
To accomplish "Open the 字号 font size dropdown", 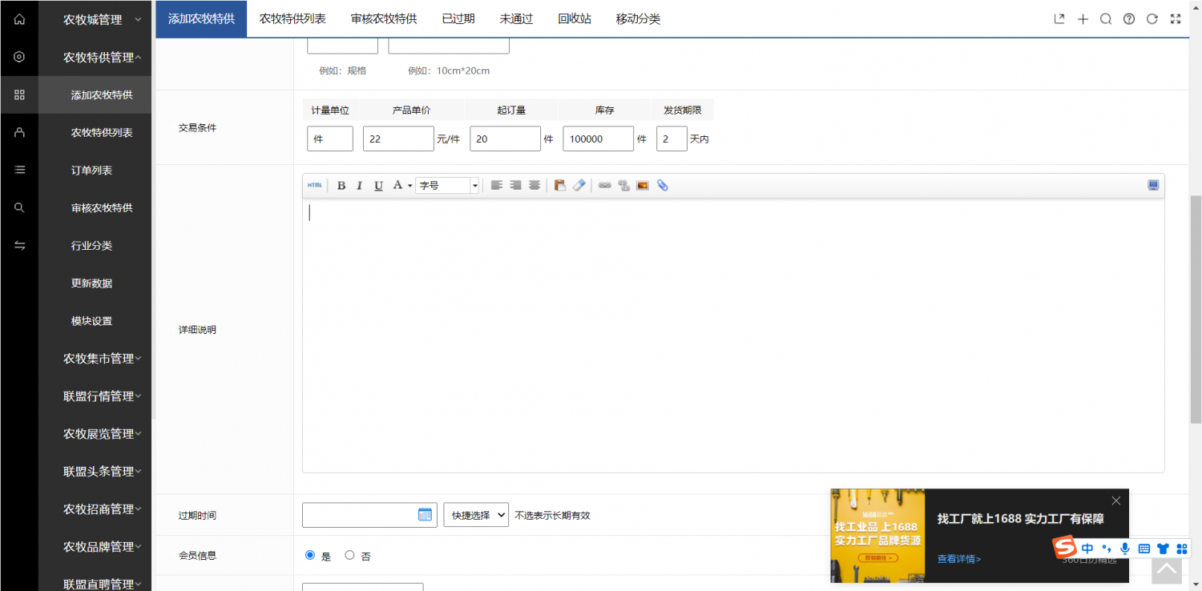I will click(x=446, y=186).
